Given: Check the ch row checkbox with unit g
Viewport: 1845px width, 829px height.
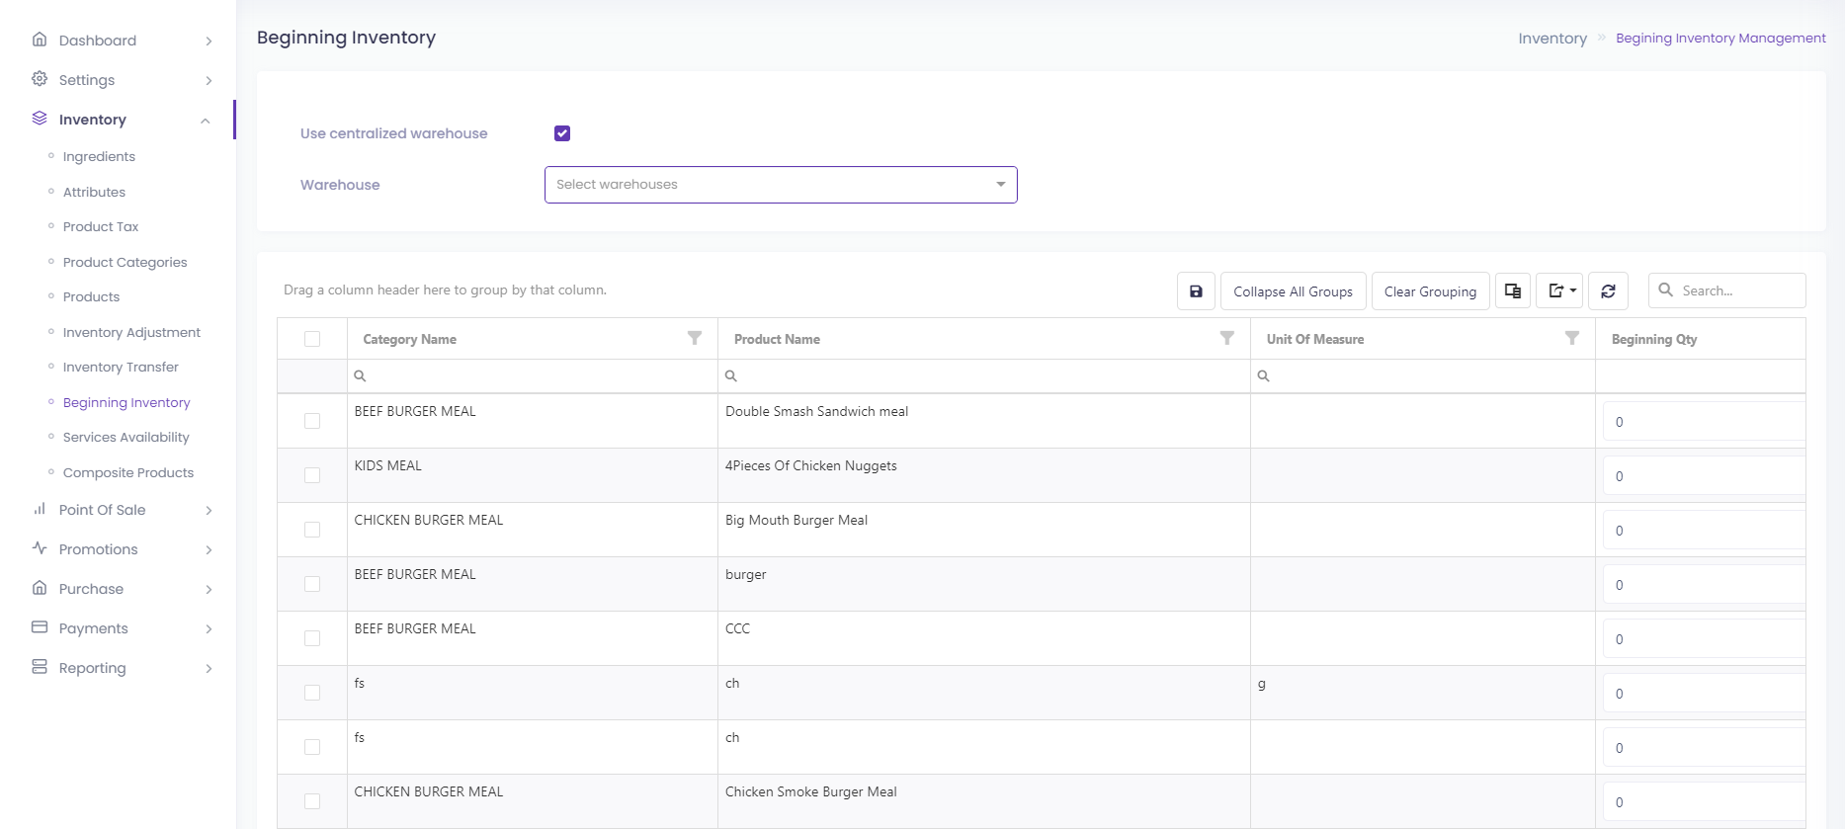Looking at the screenshot, I should pyautogui.click(x=312, y=693).
